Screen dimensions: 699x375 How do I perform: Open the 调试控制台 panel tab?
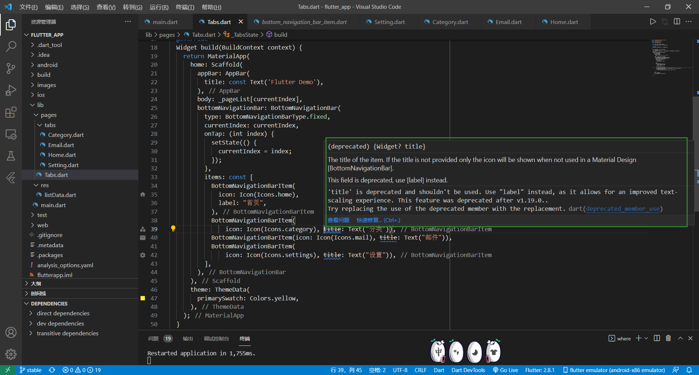pos(216,339)
